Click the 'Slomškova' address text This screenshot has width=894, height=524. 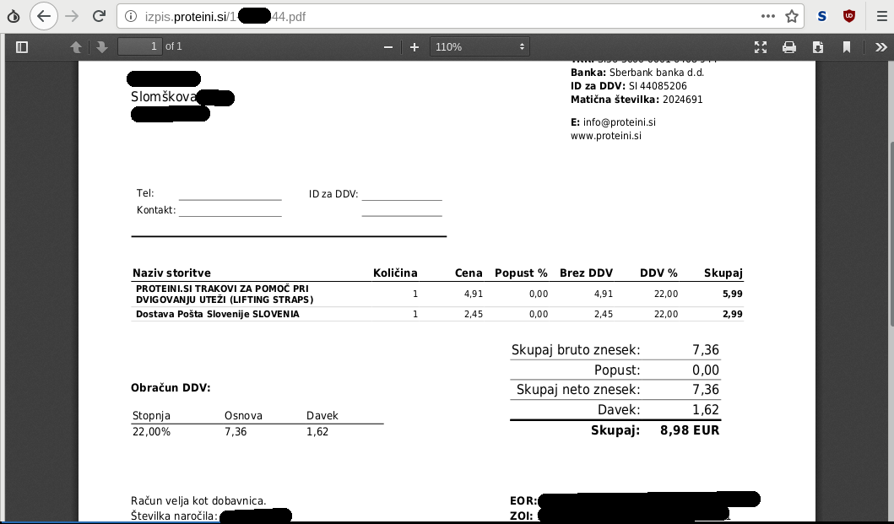(164, 97)
